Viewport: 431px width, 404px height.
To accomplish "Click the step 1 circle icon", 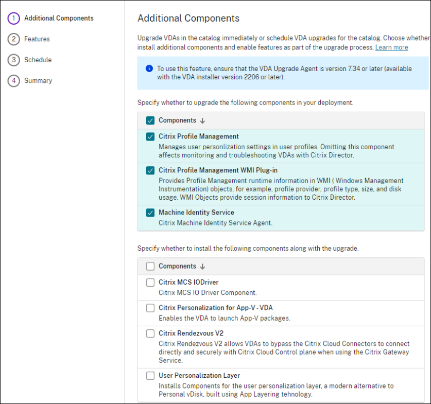I will point(14,18).
